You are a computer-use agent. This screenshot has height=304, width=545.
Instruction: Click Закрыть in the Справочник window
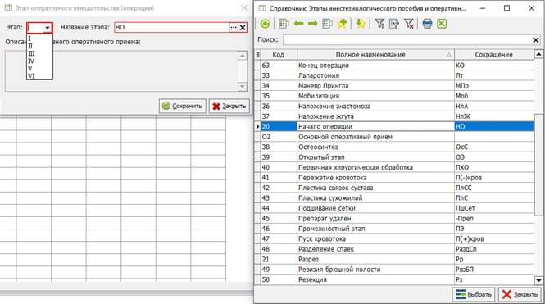click(x=520, y=295)
